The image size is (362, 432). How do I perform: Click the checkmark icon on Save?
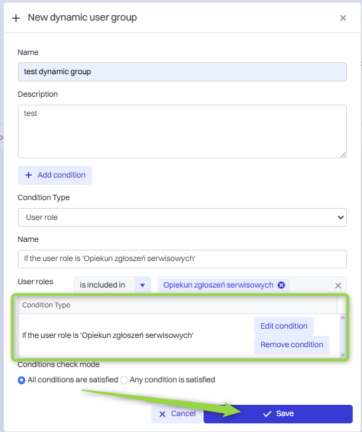coord(267,414)
